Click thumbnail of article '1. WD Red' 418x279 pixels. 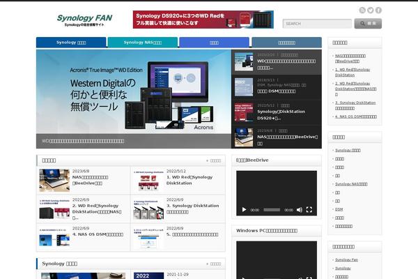148,180
